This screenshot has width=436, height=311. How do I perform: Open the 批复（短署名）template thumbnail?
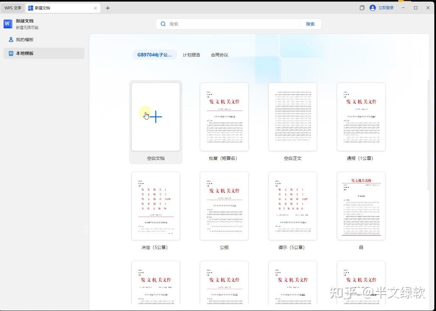pyautogui.click(x=224, y=117)
